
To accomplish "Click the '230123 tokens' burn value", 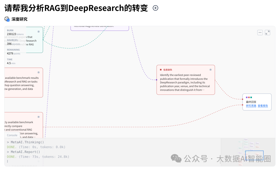I will [15, 34].
